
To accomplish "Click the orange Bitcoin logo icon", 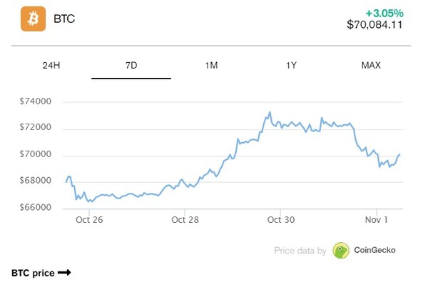I will [x=33, y=19].
